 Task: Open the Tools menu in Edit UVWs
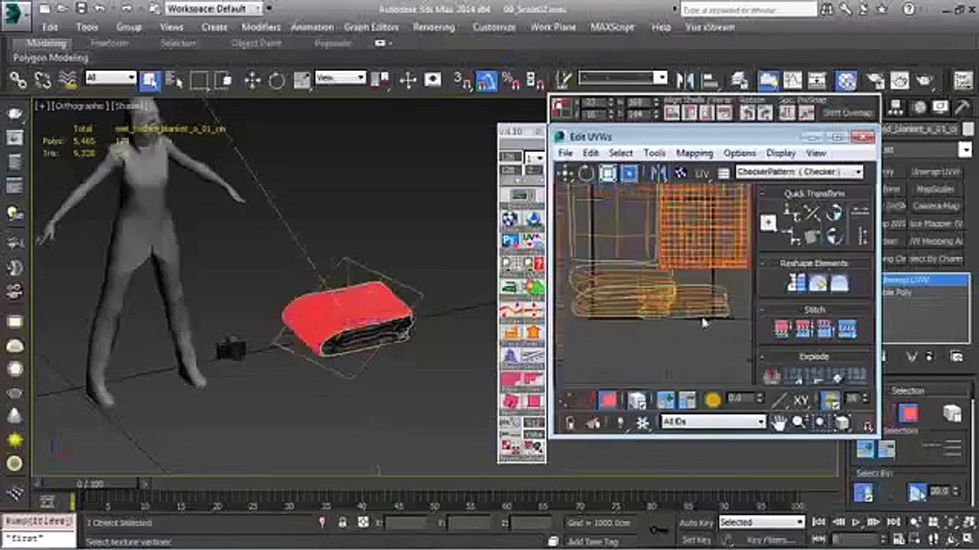pos(654,153)
